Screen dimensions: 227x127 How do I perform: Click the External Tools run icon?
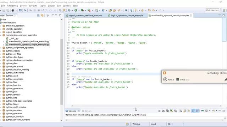[x=89, y=10]
